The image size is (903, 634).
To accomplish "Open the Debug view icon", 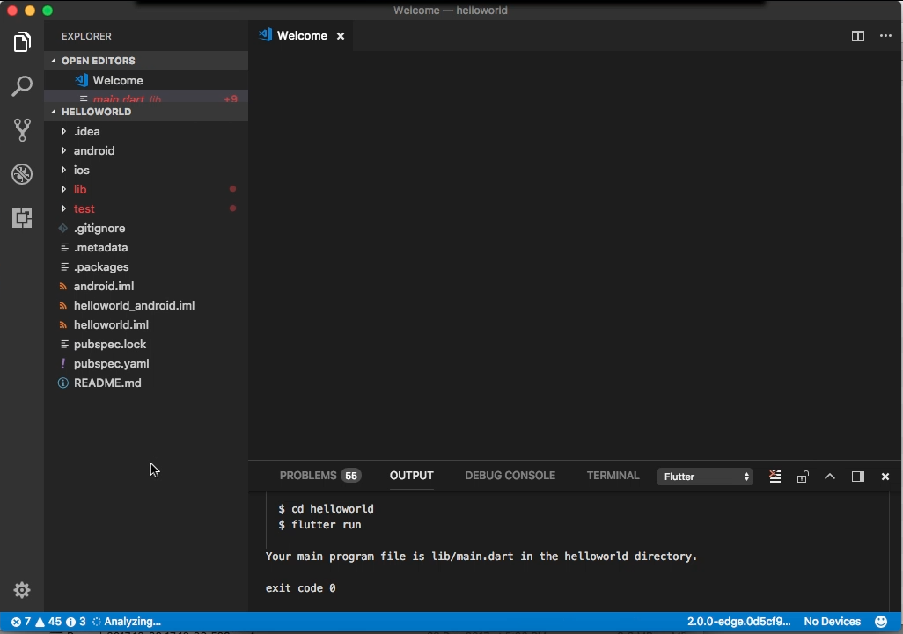I will [x=22, y=174].
